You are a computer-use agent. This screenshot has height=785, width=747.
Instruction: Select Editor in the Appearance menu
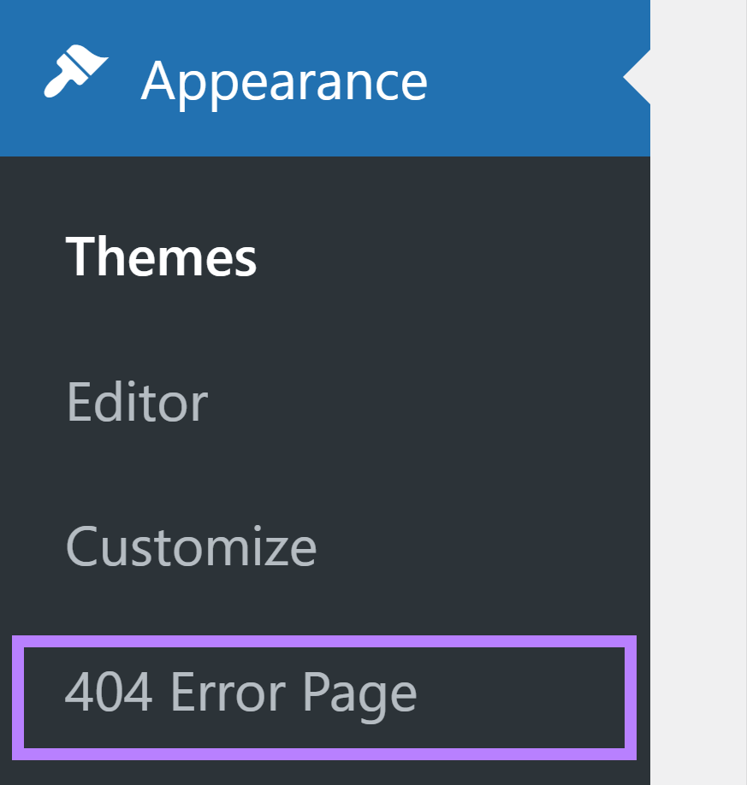click(x=137, y=402)
